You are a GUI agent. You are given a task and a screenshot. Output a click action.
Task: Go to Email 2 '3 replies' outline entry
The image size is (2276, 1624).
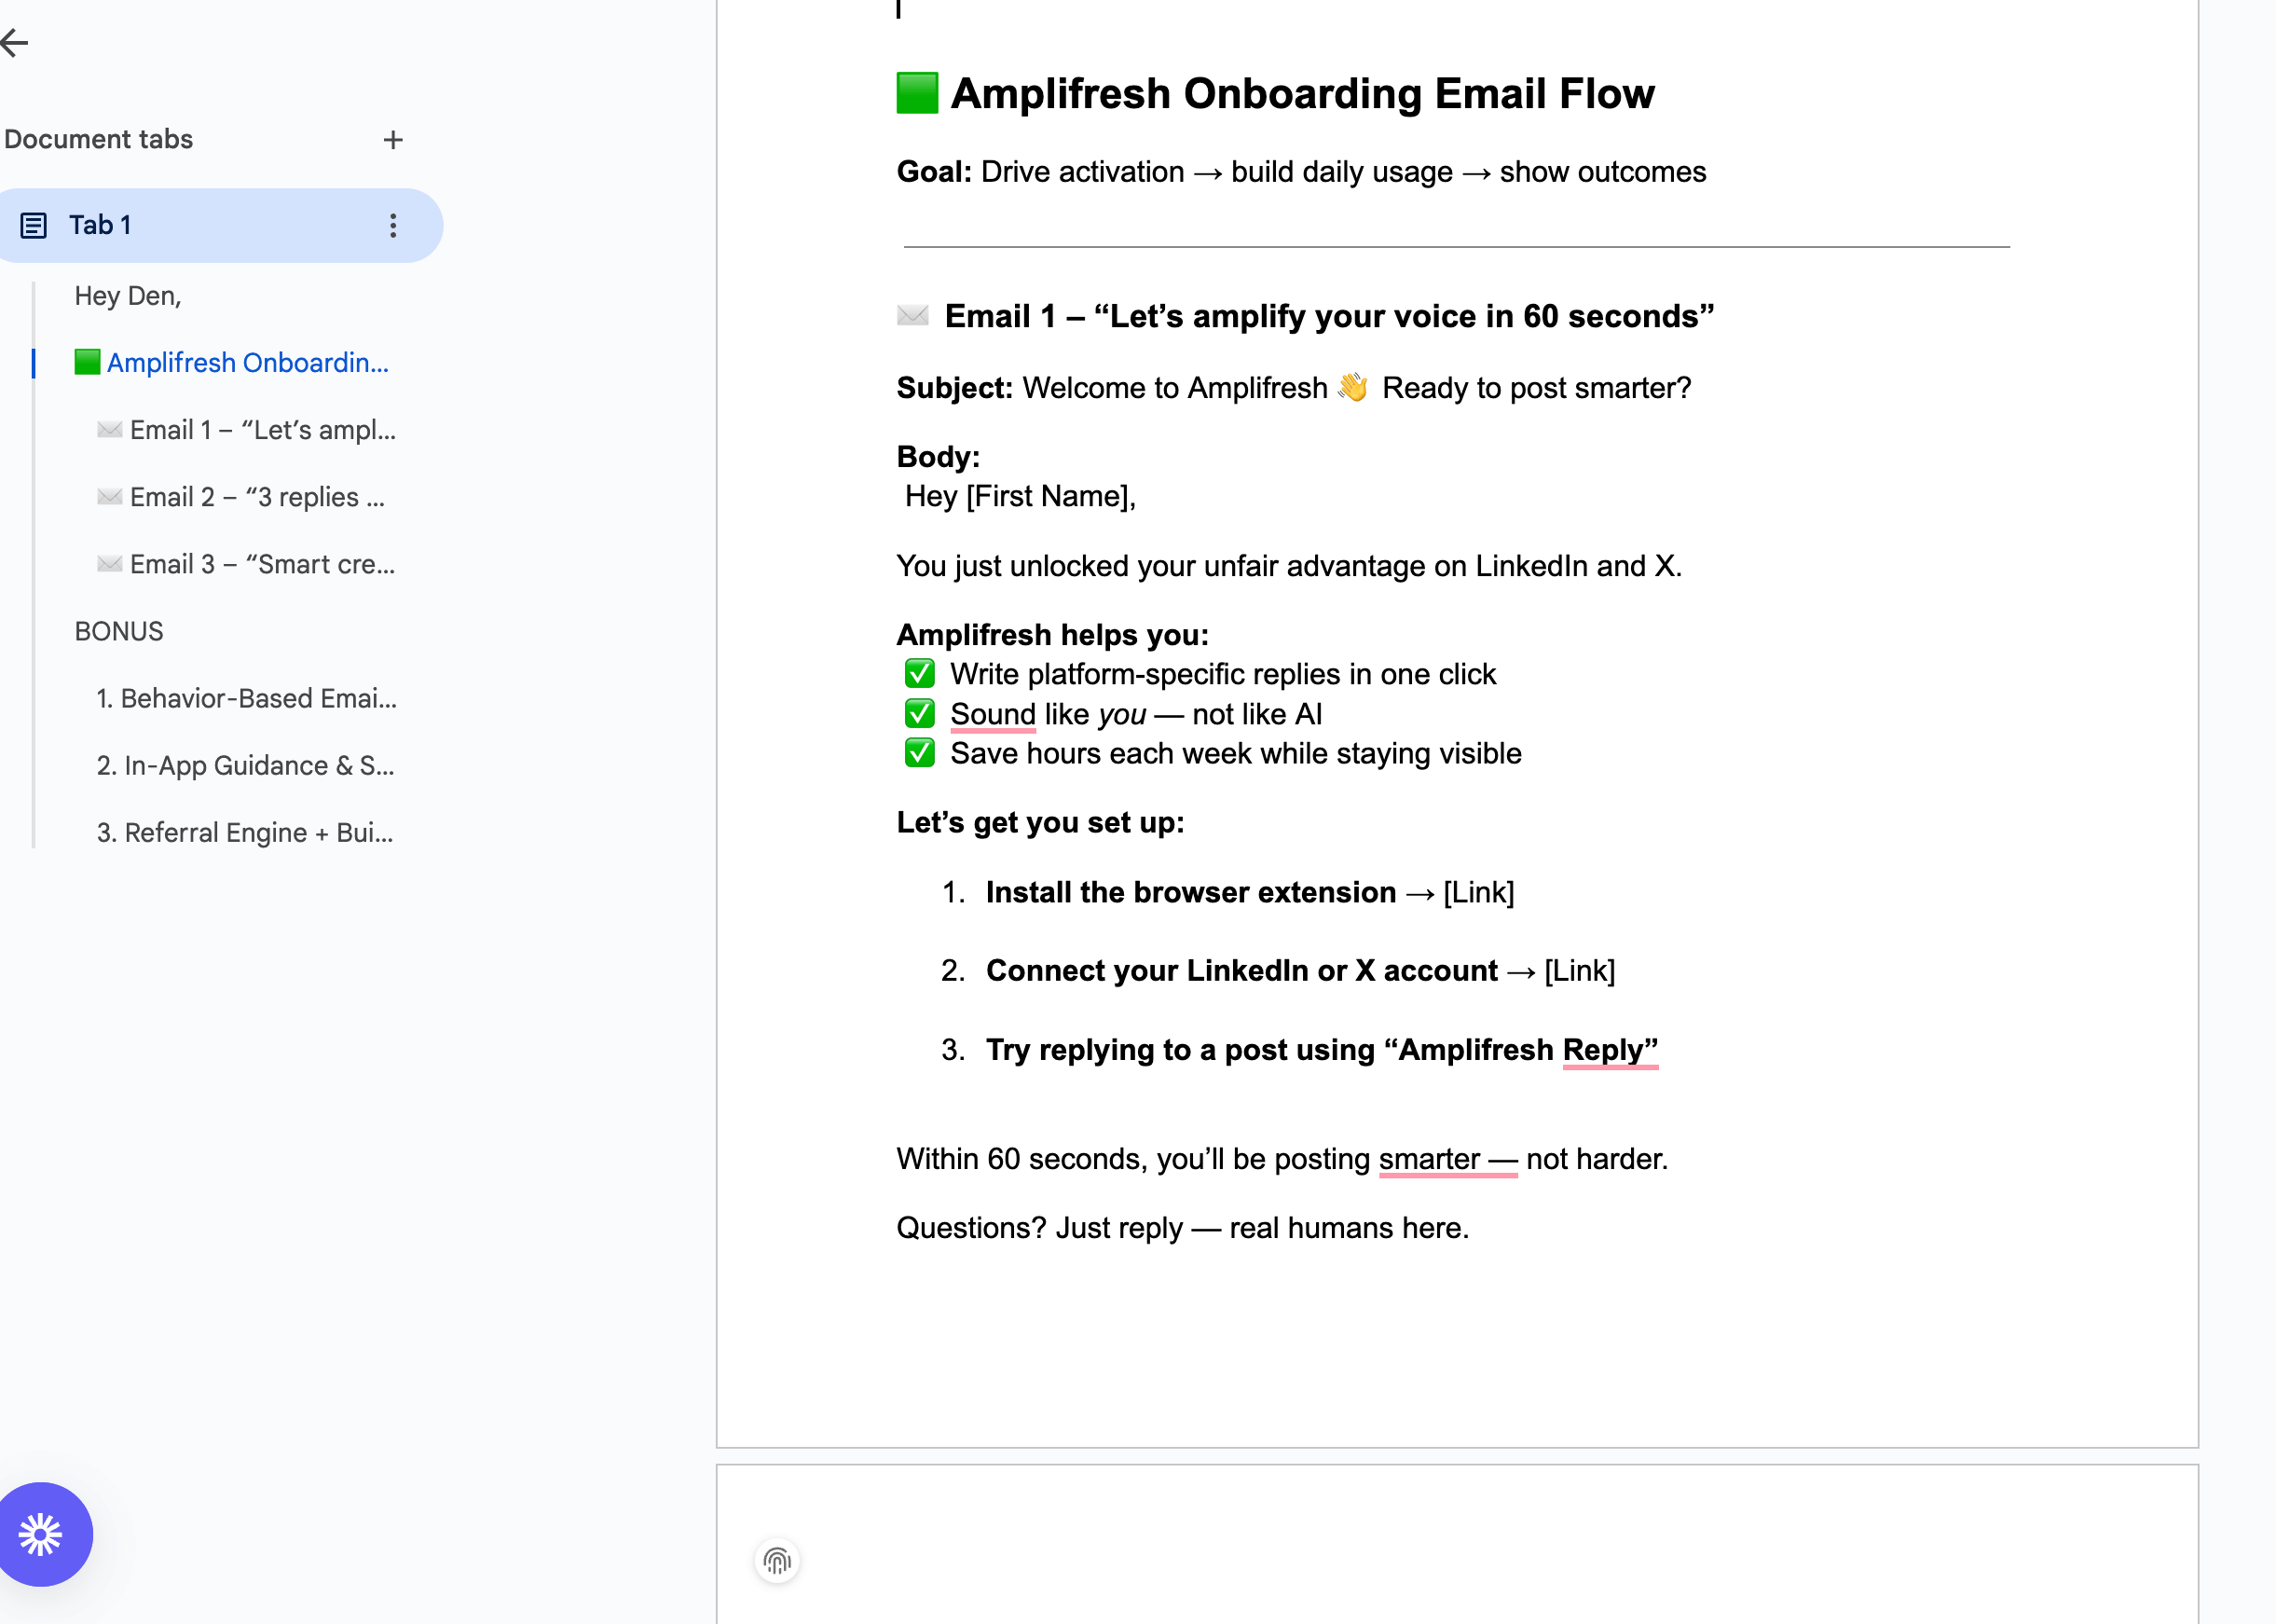click(257, 497)
